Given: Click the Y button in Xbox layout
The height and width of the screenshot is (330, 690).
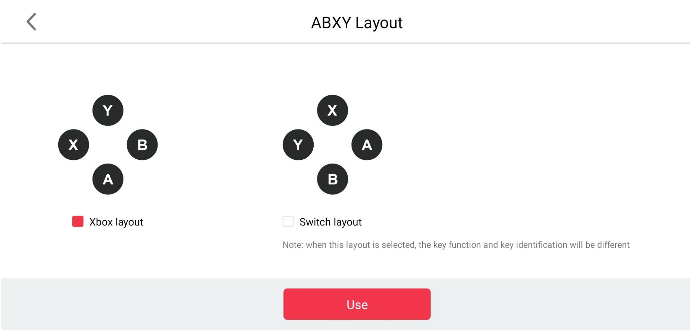Looking at the screenshot, I should (108, 110).
